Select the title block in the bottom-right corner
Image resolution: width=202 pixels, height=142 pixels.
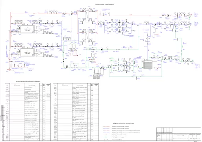coord(179,134)
